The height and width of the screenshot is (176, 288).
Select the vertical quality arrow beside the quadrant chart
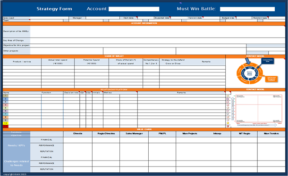(233, 109)
